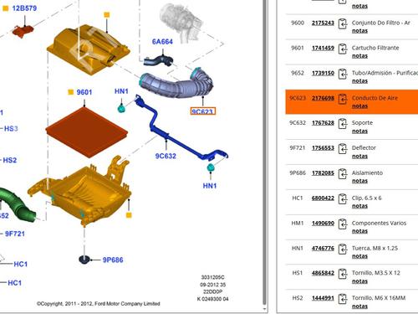418x314 pixels.
Task: Open part number link 1444991
Action: click(x=323, y=298)
